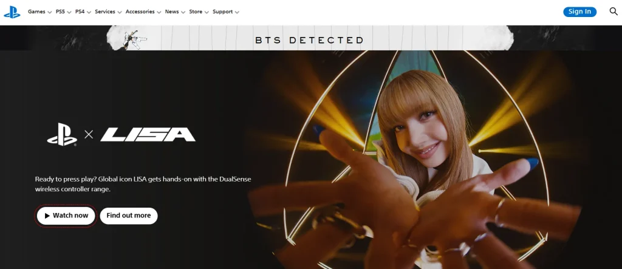Click the Watch now button
The image size is (622, 269).
pos(66,216)
